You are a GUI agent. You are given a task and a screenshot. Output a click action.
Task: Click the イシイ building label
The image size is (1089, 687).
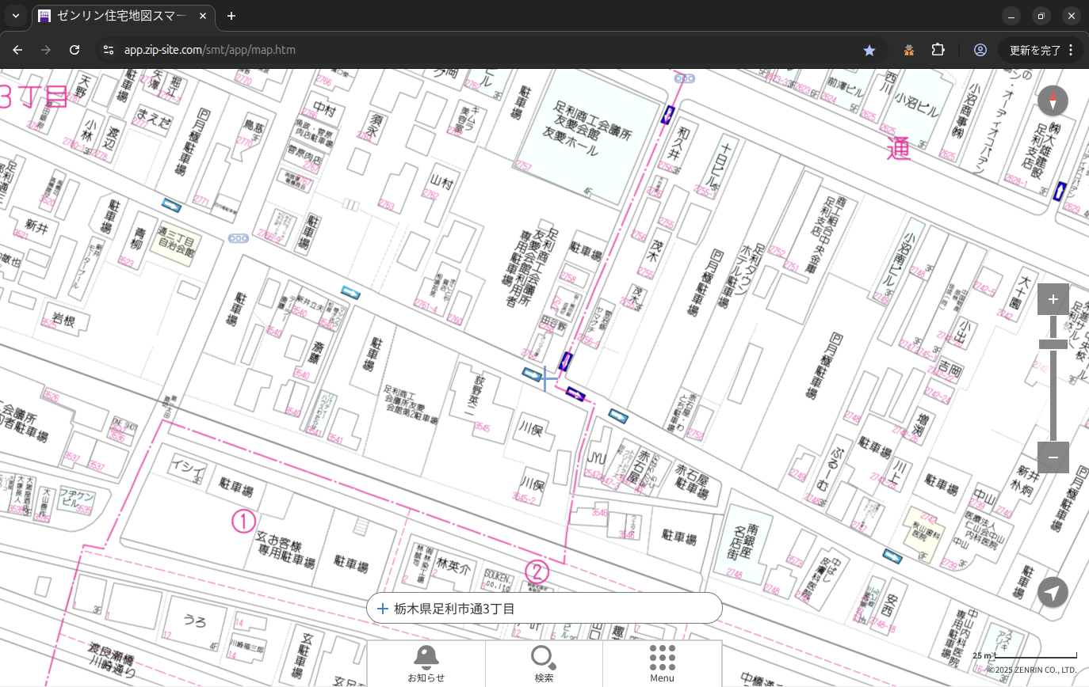(x=188, y=466)
